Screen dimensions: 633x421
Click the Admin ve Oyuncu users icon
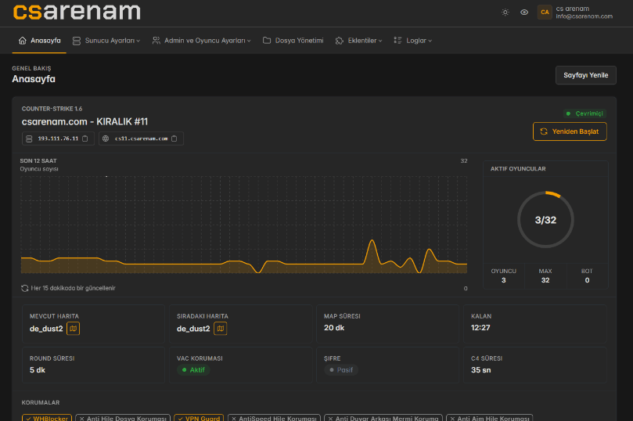(156, 41)
